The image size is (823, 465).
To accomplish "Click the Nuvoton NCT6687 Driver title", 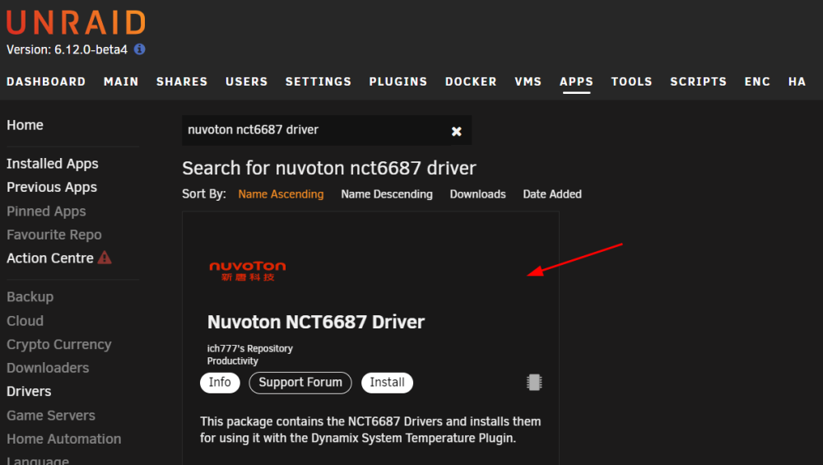I will coord(316,322).
